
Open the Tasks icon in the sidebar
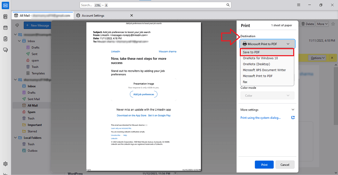(x=5, y=39)
